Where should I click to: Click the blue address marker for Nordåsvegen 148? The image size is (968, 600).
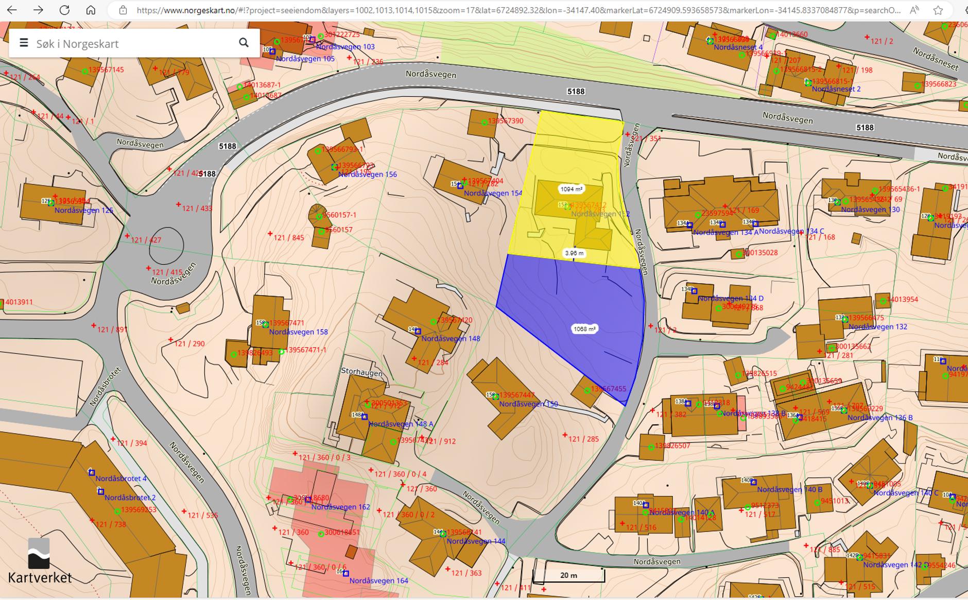(x=418, y=332)
